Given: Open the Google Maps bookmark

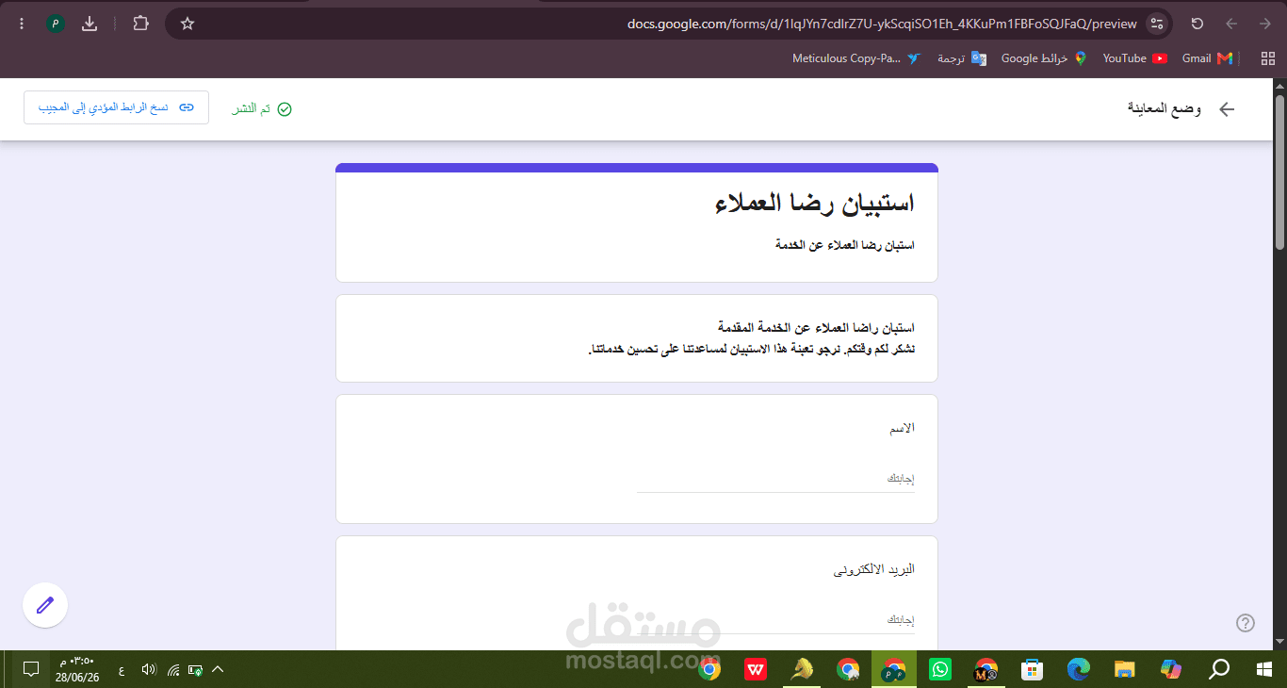Looking at the screenshot, I should point(1043,58).
